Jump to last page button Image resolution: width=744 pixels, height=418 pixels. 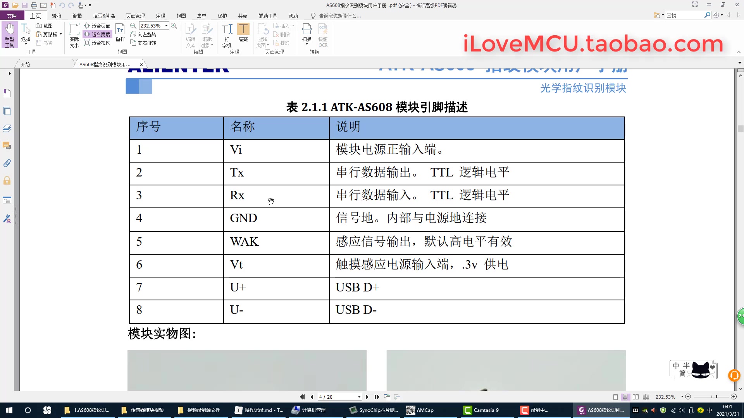tap(377, 397)
